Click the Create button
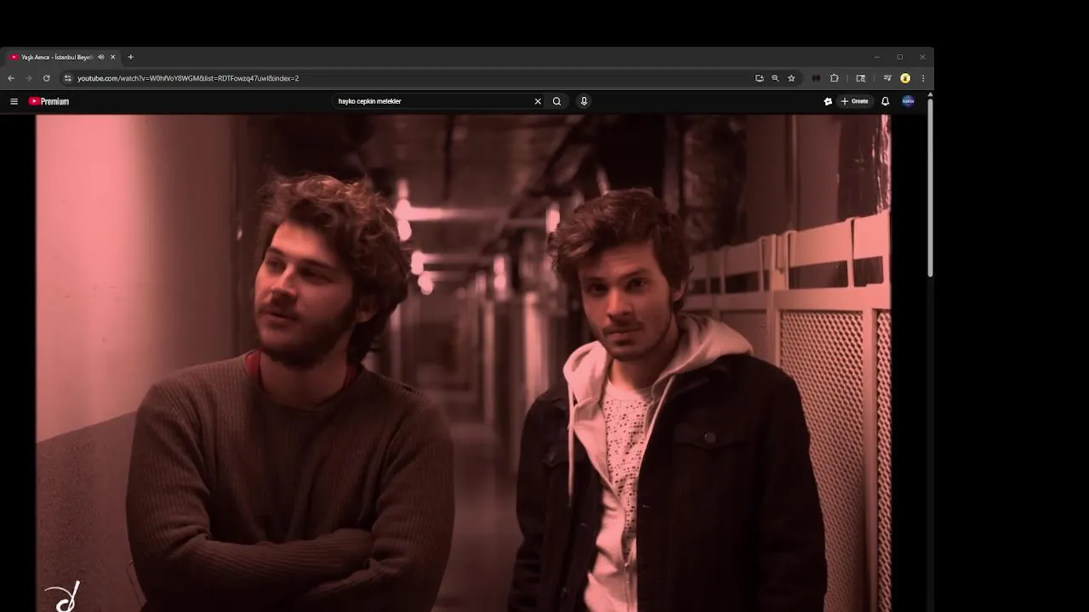This screenshot has width=1089, height=612. pos(854,101)
